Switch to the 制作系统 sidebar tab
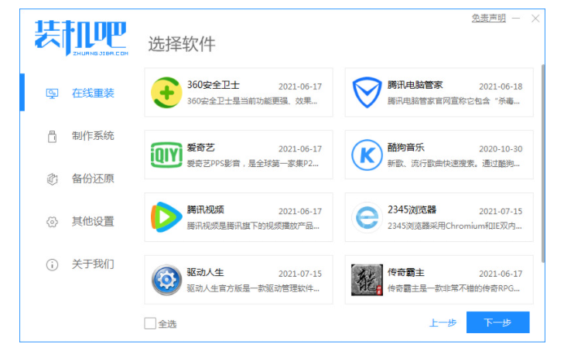 point(92,136)
